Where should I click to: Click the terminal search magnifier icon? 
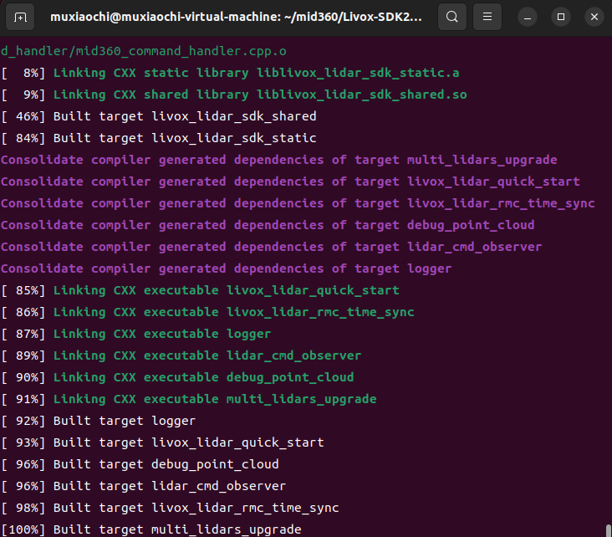tap(451, 17)
